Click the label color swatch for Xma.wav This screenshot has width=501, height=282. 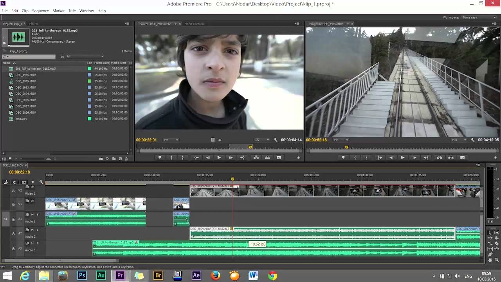coord(90,119)
